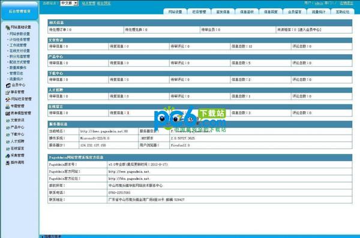
Task: Click the 注销退出 logout link
Action: pos(346,3)
